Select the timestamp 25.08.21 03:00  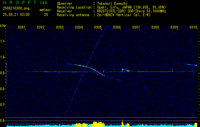[16, 15]
